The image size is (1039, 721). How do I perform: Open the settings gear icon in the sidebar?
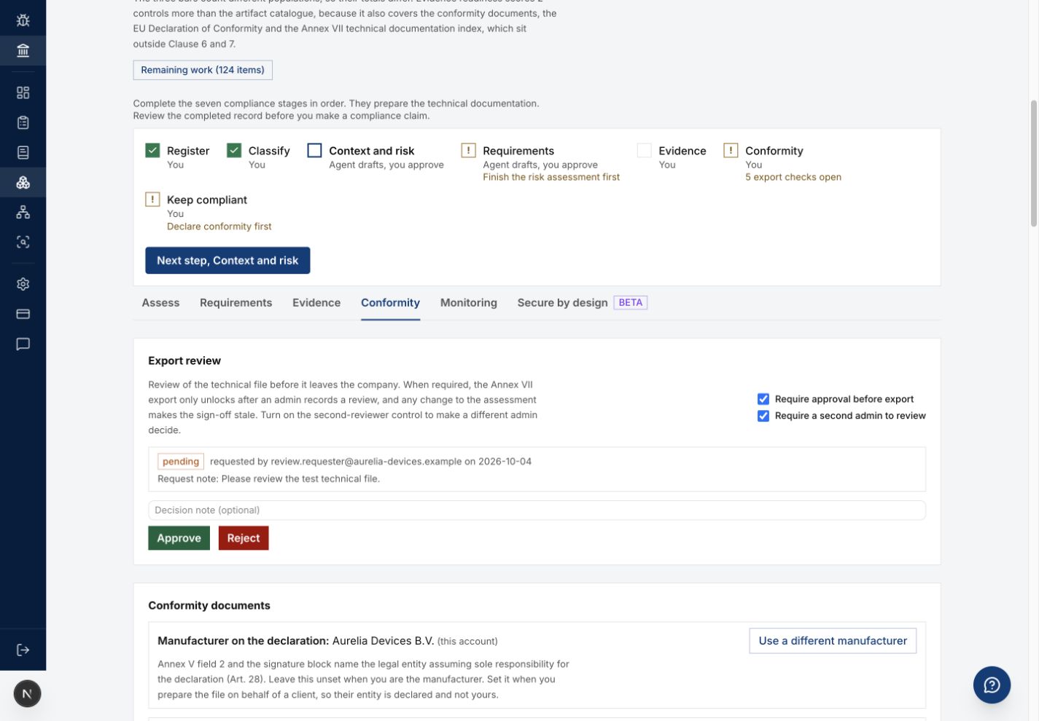tap(23, 284)
